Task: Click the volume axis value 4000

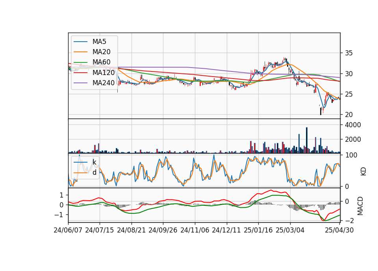Action: point(353,125)
